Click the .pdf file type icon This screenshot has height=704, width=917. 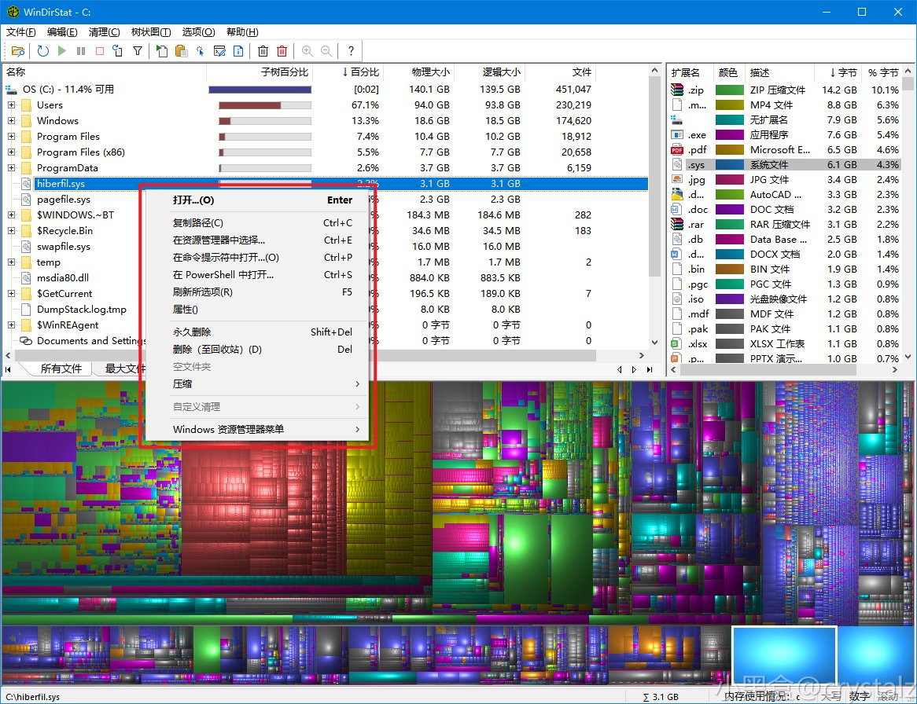[676, 149]
